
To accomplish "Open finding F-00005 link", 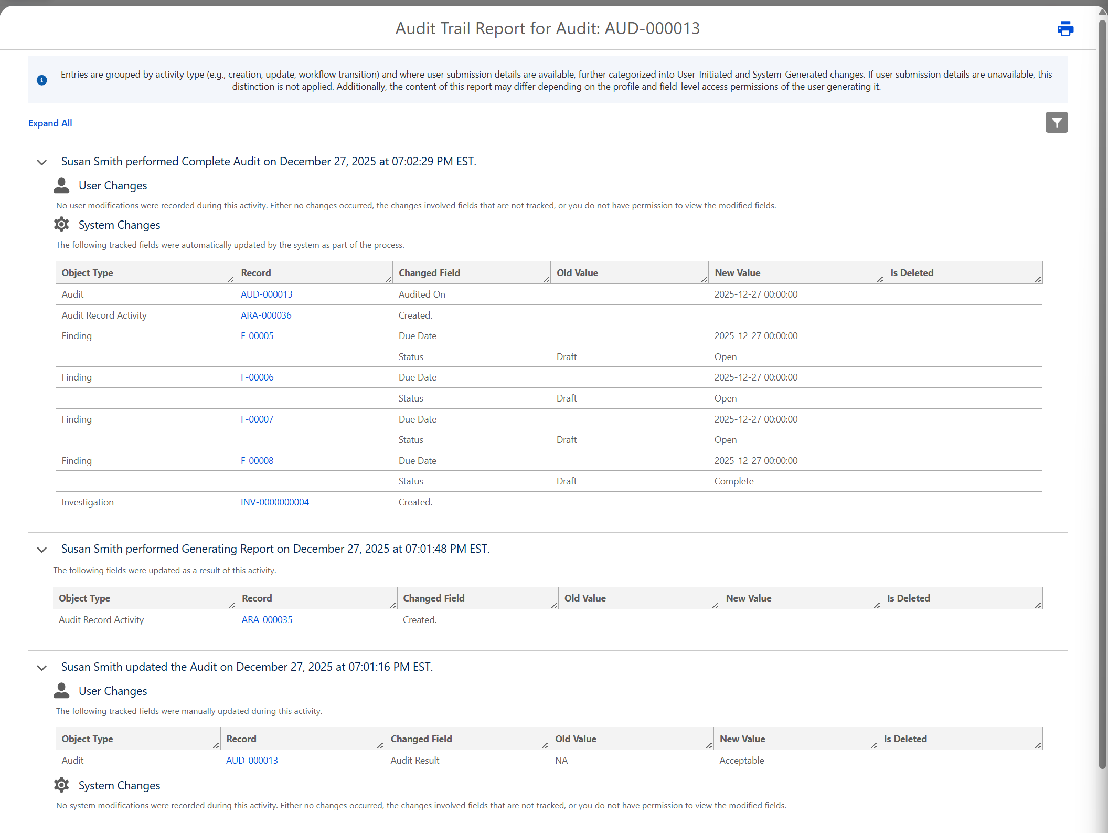I will coord(257,336).
